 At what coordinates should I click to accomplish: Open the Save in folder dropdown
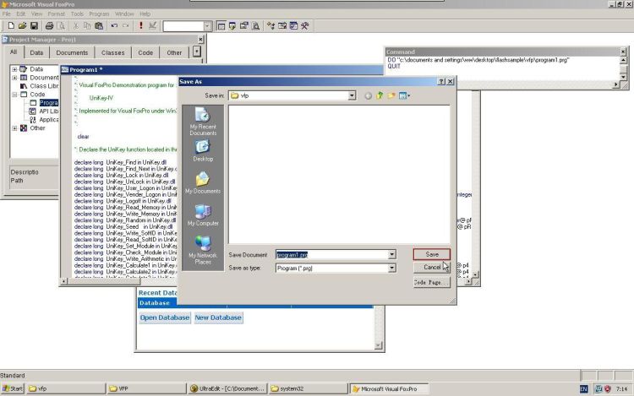[352, 95]
